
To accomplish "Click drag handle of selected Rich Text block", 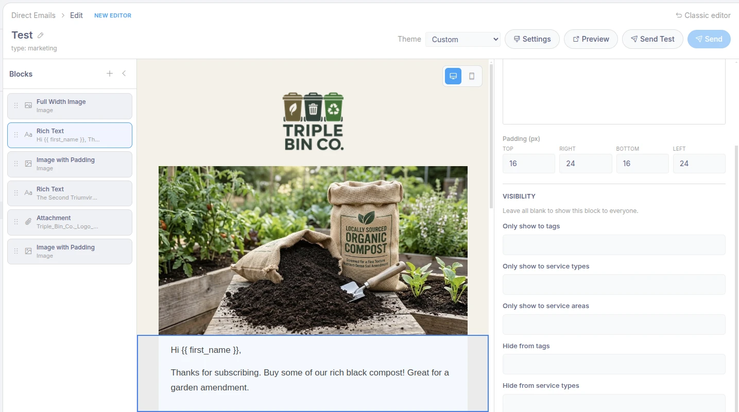I will click(16, 135).
